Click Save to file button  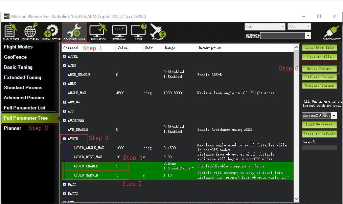[319, 57]
